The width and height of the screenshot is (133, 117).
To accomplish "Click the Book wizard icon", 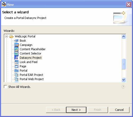I will [x=16, y=41].
